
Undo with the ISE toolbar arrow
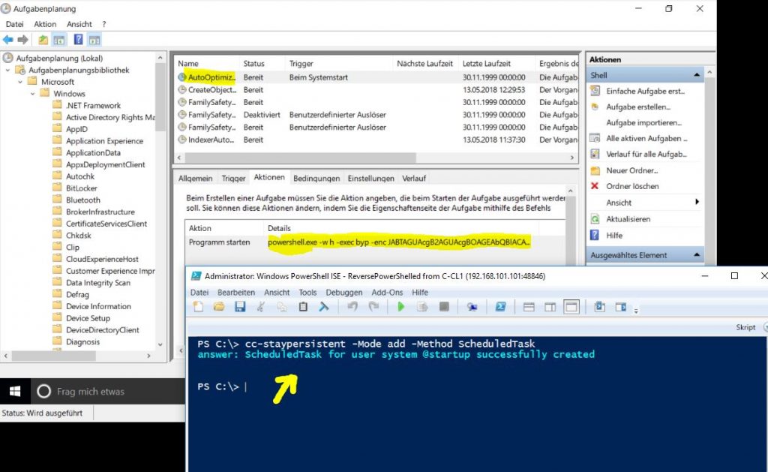tap(352, 307)
